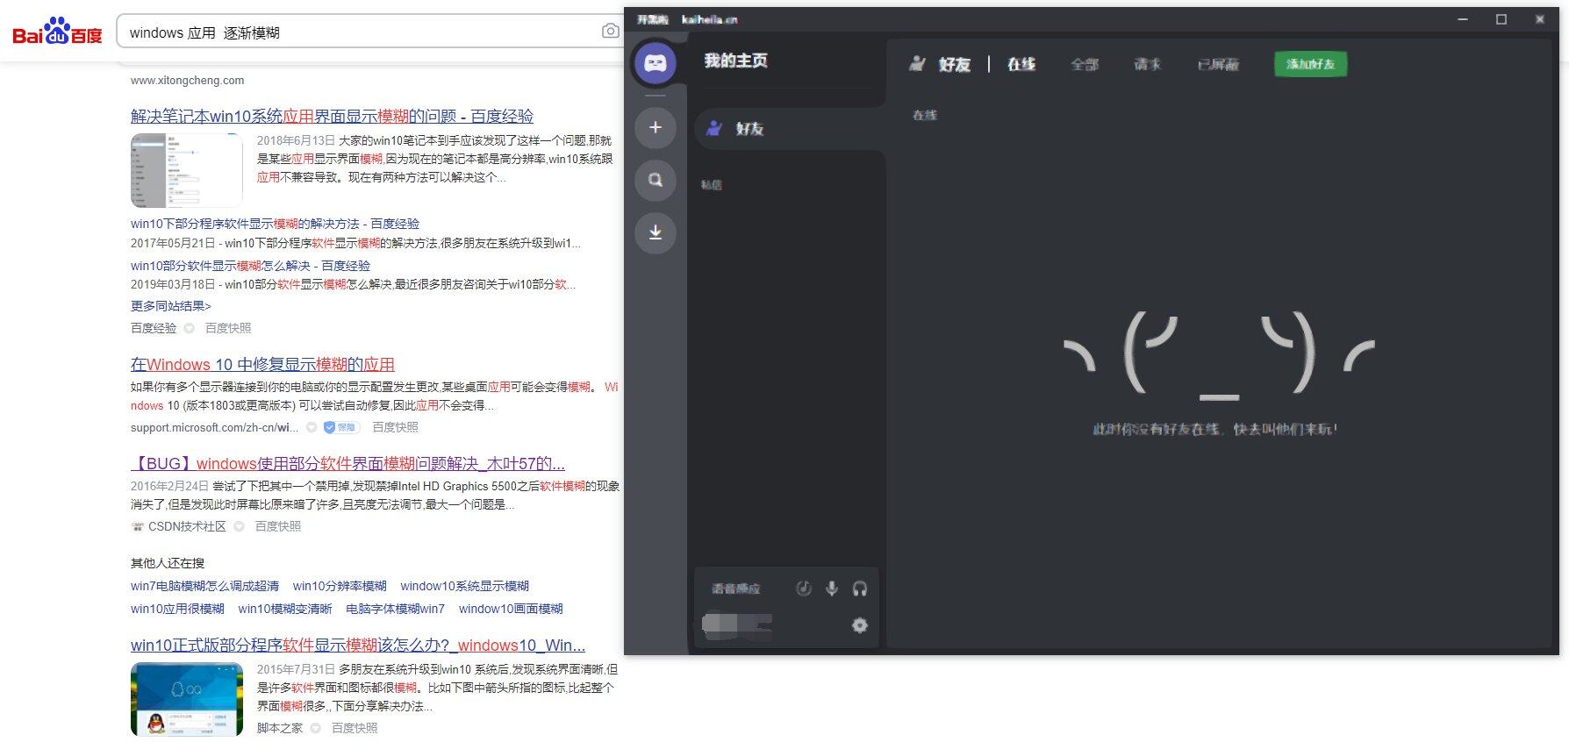
Task: Click the QQ thumbnail of last result
Action: (x=187, y=699)
